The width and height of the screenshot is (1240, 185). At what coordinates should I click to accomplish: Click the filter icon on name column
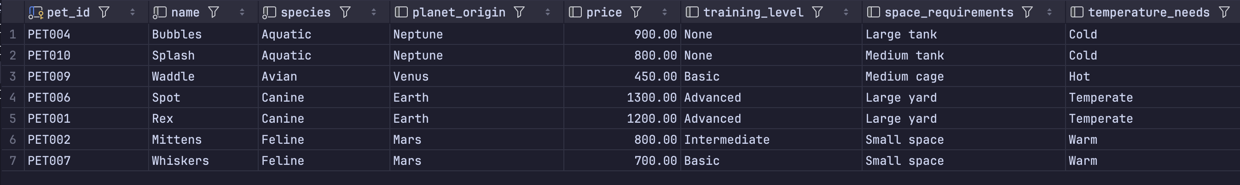pyautogui.click(x=214, y=12)
